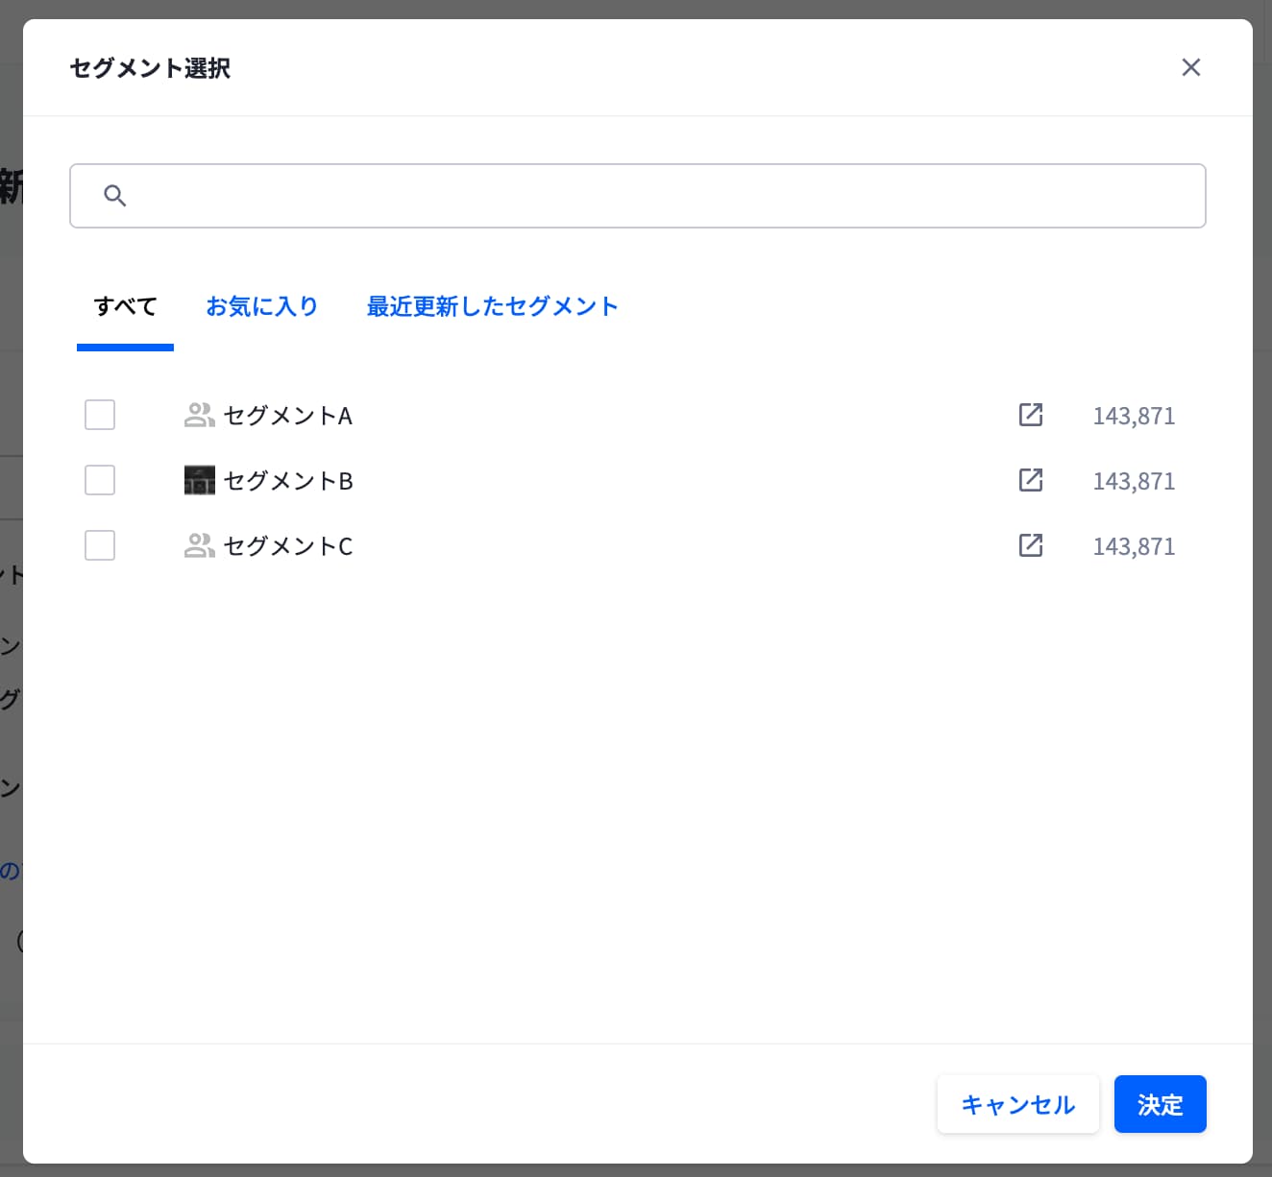Open セグメントA in a new window
This screenshot has height=1177, width=1272.
point(1030,415)
